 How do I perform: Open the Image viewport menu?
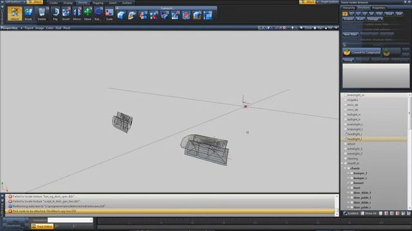click(x=39, y=28)
